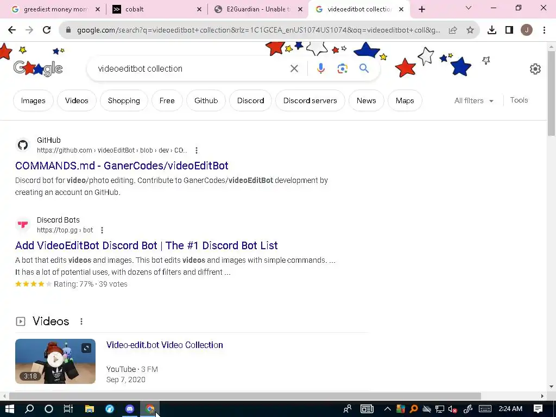This screenshot has height=417, width=556.
Task: Click the github.com breadcrumb URL
Action: tap(112, 150)
